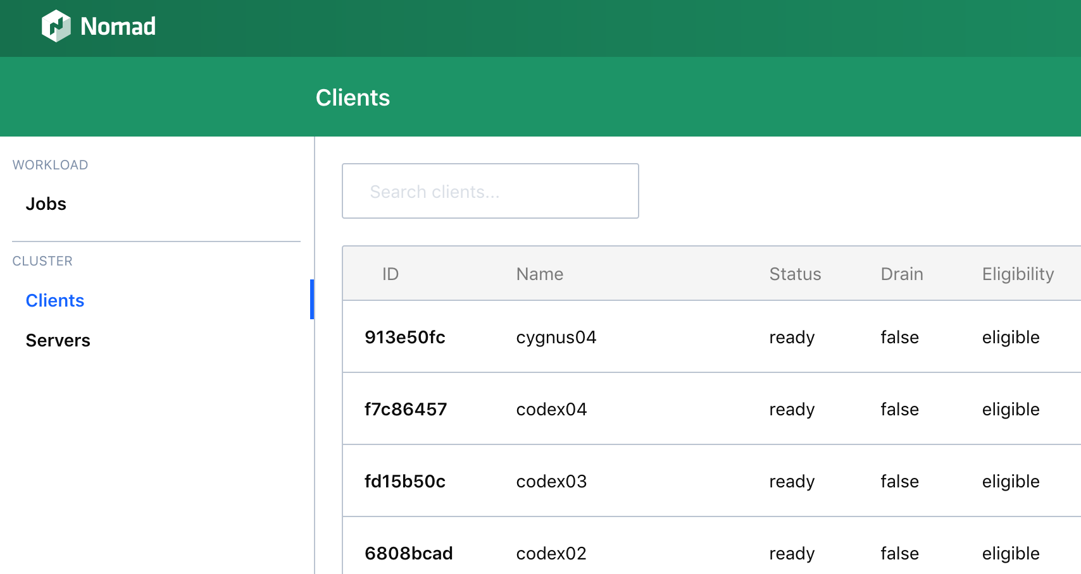The height and width of the screenshot is (574, 1081).
Task: Sort table by Status column header
Action: [x=795, y=274]
